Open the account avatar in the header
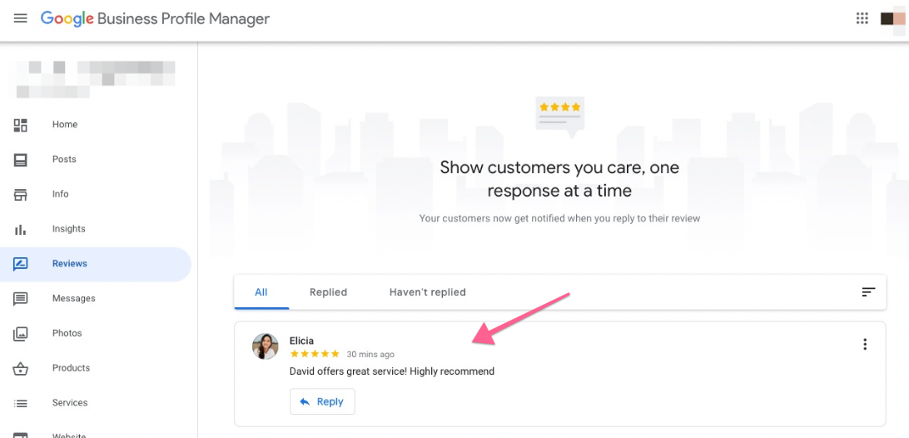Image resolution: width=909 pixels, height=438 pixels. coord(892,18)
